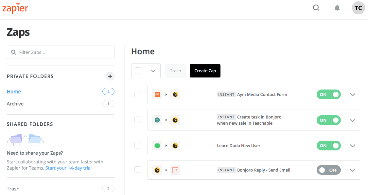
Task: Select the Ayni Media Contact Form zap checkbox
Action: tap(137, 94)
